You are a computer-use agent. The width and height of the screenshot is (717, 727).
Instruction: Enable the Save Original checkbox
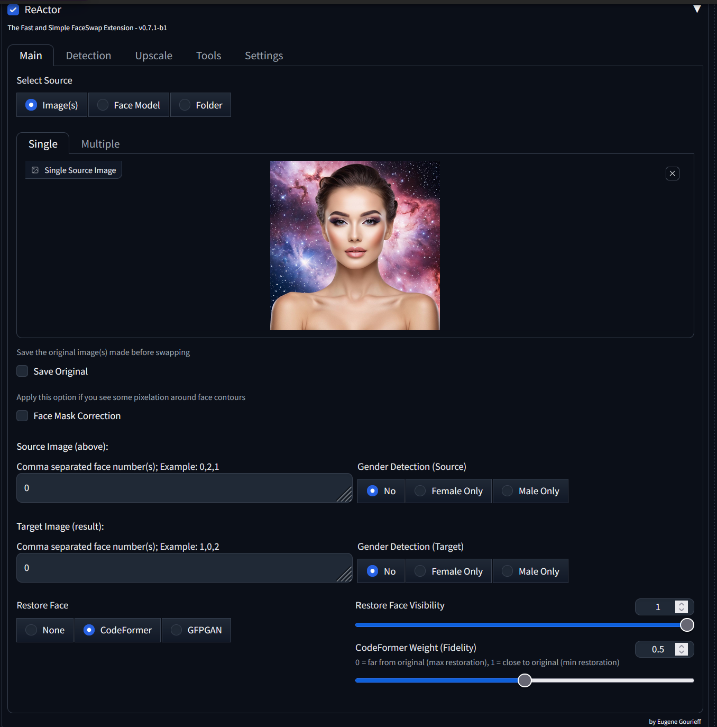pyautogui.click(x=22, y=371)
